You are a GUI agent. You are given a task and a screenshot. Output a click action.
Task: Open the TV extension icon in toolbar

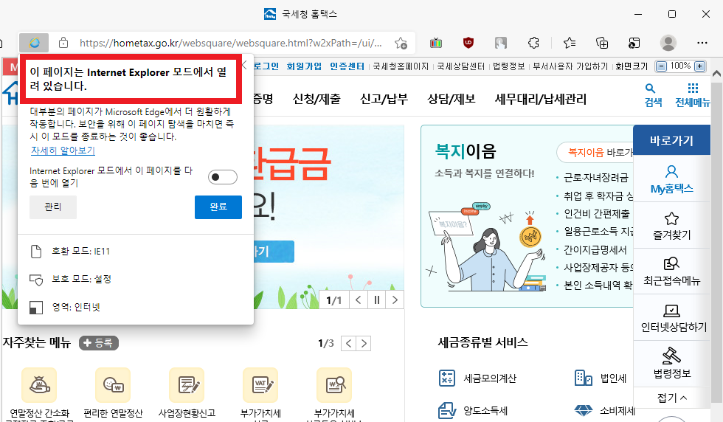point(436,43)
